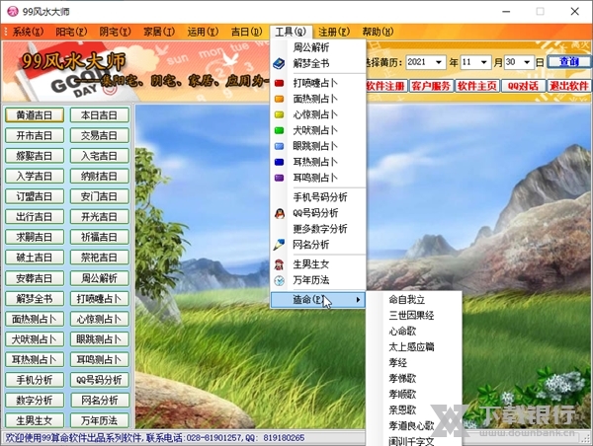Image resolution: width=593 pixels, height=446 pixels.
Task: Click the QQ对话 button
Action: point(523,86)
